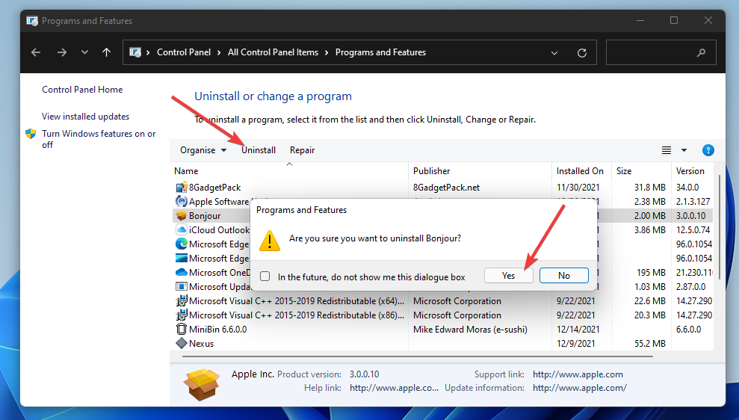Image resolution: width=739 pixels, height=420 pixels.
Task: Click the vertical scrollbar of program list
Action: pos(720,227)
